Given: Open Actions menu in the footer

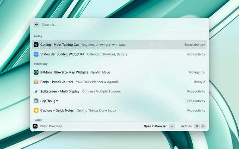Looking at the screenshot, I should point(186,126).
